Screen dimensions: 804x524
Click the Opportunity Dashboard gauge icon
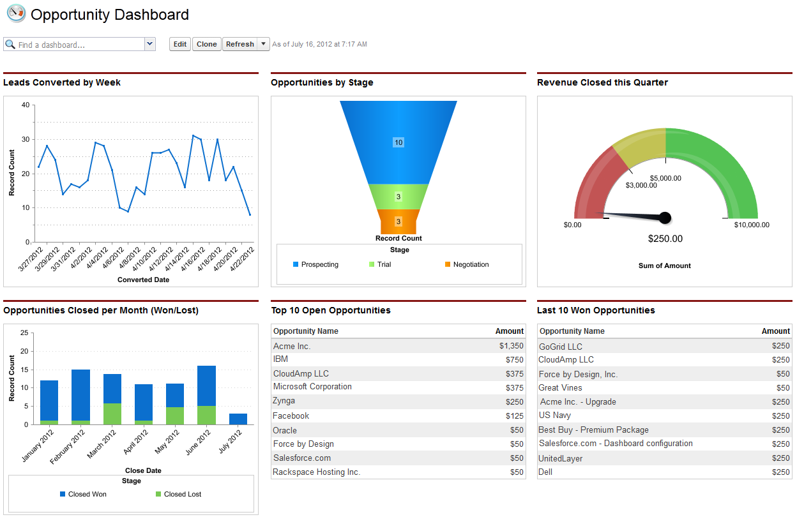click(15, 13)
